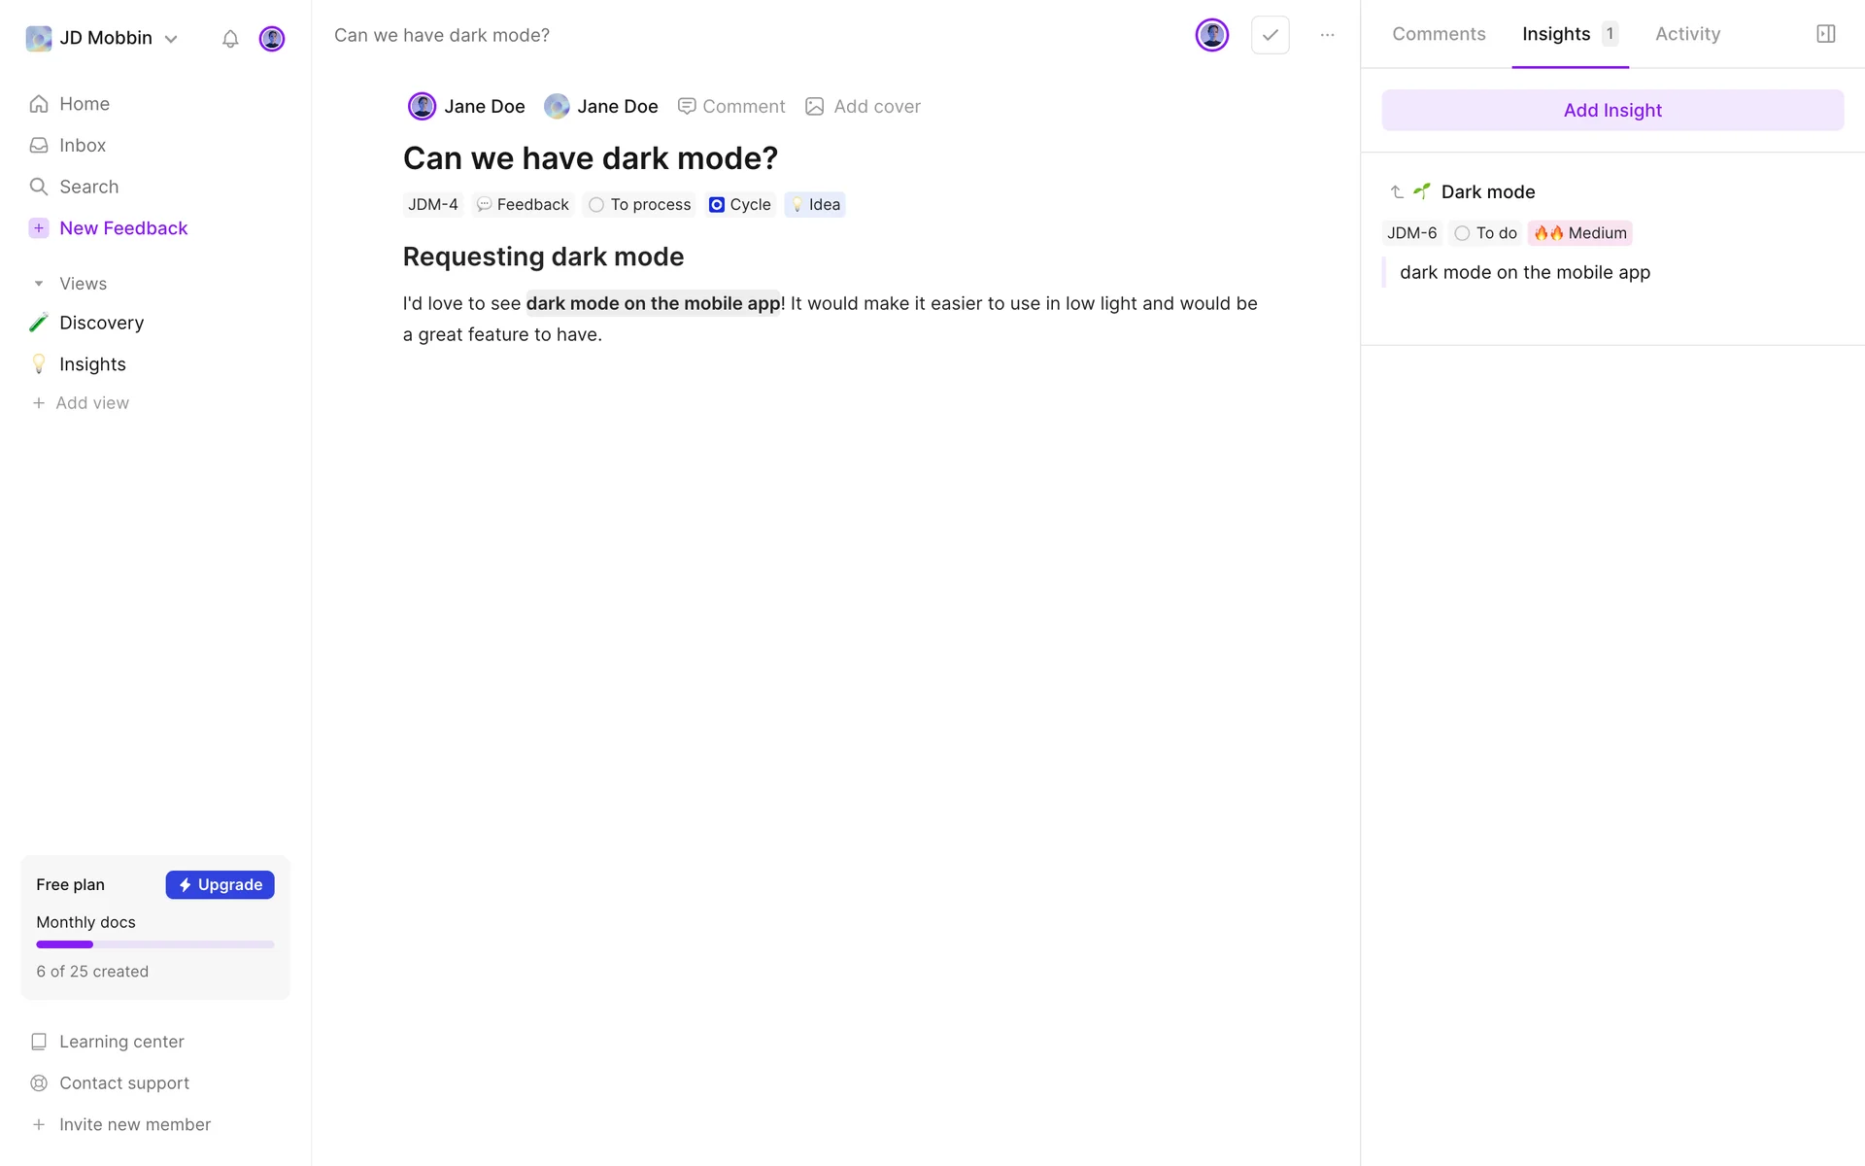Viewport: 1865px width, 1166px height.
Task: Click the notifications bell icon
Action: 230,39
